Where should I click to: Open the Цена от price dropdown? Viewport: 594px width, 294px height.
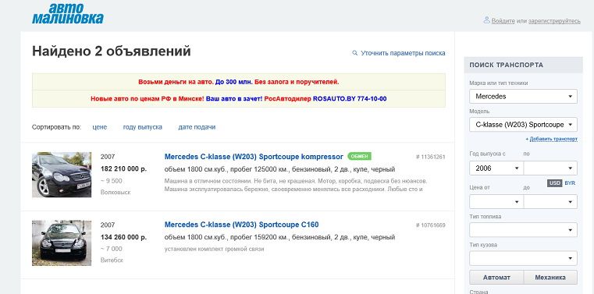click(x=496, y=202)
